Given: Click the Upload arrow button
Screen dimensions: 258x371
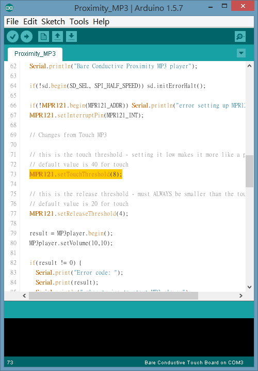Looking at the screenshot, I should [x=26, y=37].
